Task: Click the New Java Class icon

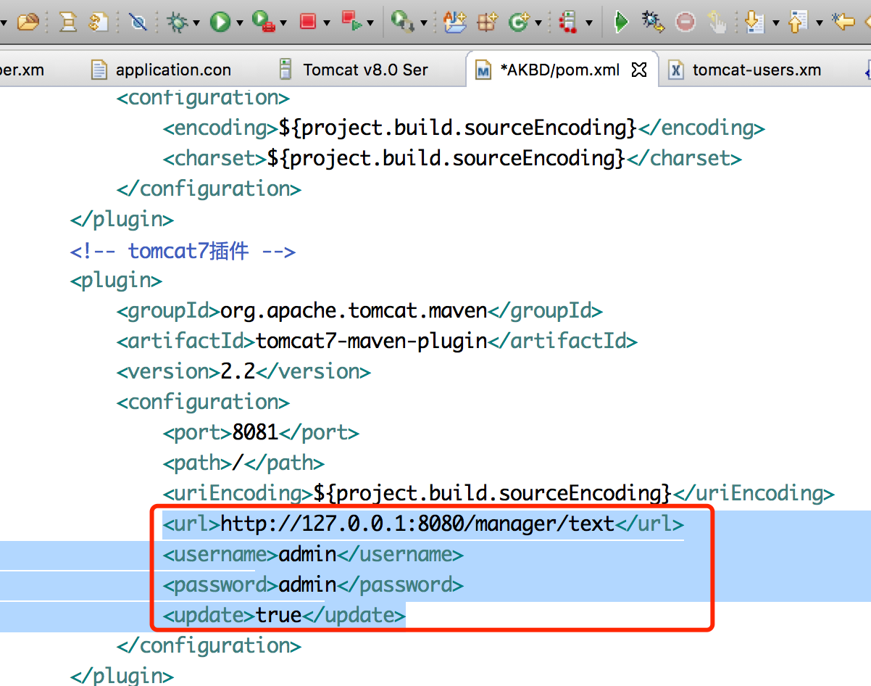Action: 519,22
